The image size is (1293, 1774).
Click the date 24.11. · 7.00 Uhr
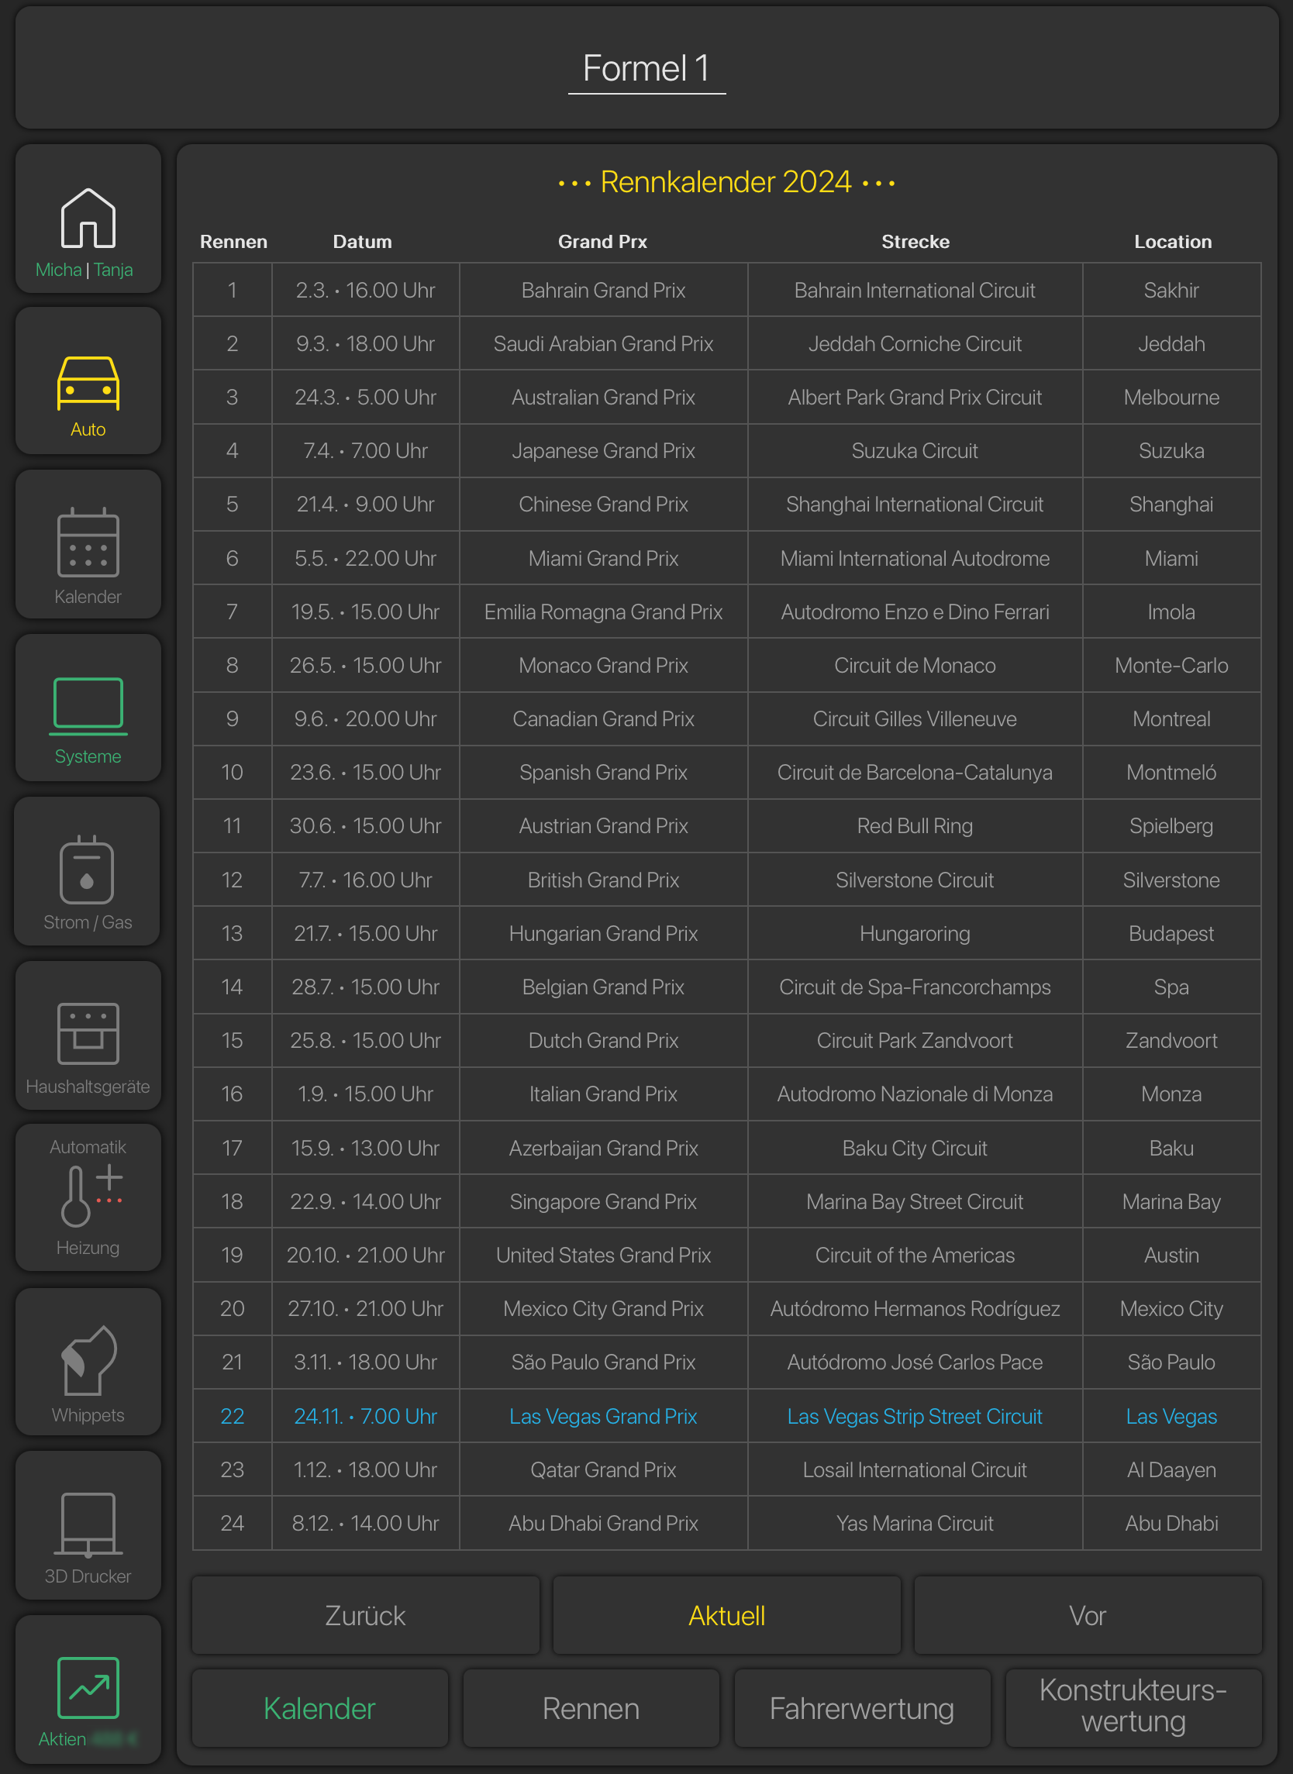(366, 1416)
